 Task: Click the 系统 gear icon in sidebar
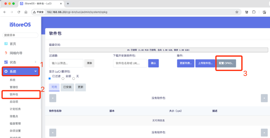(6, 72)
